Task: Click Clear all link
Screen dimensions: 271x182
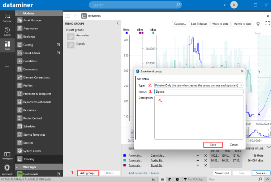Action: click(x=154, y=173)
